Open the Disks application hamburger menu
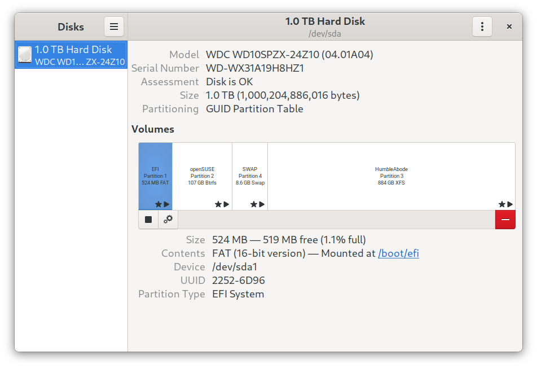 click(113, 27)
